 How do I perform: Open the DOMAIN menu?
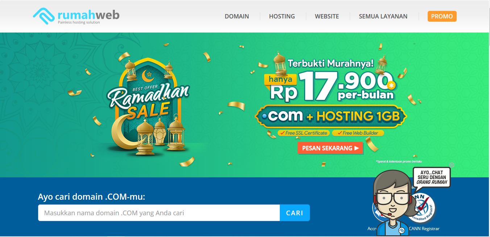tap(237, 16)
